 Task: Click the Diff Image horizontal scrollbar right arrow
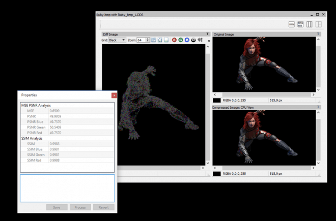(x=203, y=168)
